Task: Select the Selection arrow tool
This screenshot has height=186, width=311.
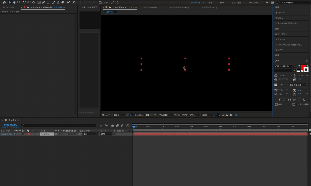Action: pos(10,2)
